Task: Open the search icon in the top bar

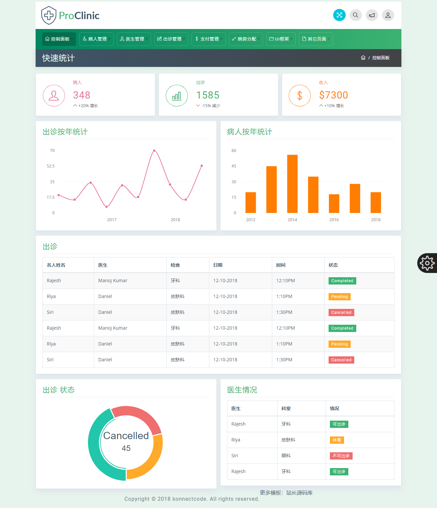Action: pos(355,15)
